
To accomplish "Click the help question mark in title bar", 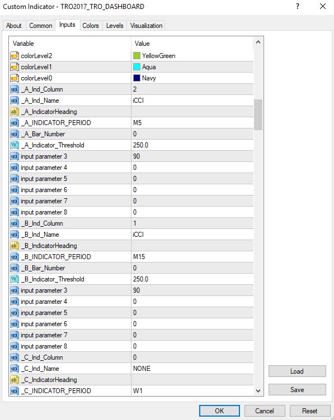I will tap(298, 7).
